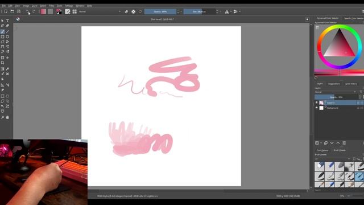
Task: Open the brush blending mode dropdown
Action: [x=100, y=11]
